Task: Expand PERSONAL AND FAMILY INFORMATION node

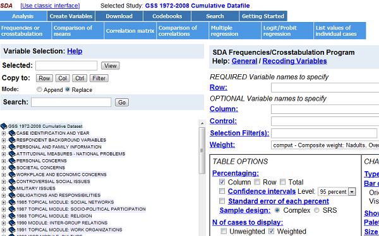Action: point(3,147)
